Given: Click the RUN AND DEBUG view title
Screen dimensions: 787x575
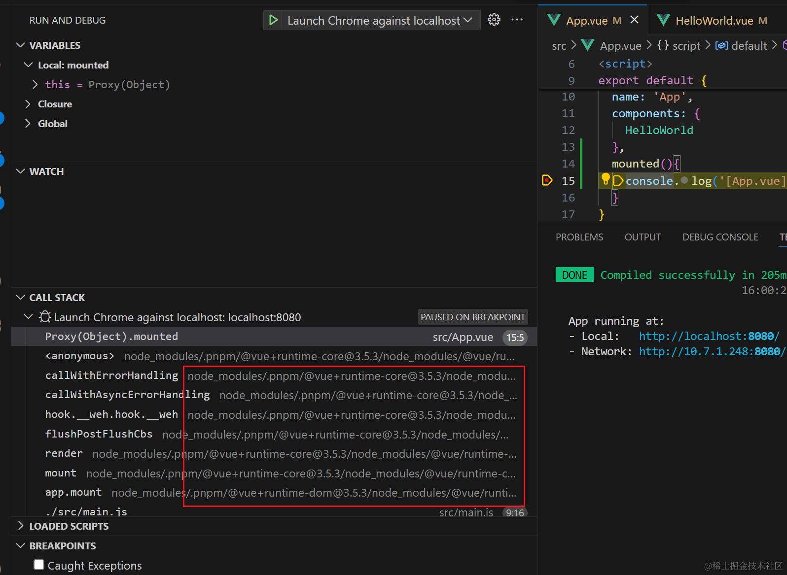Looking at the screenshot, I should click(68, 20).
